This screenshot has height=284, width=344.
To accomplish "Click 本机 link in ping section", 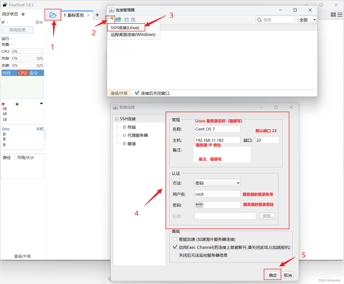I will pyautogui.click(x=40, y=129).
